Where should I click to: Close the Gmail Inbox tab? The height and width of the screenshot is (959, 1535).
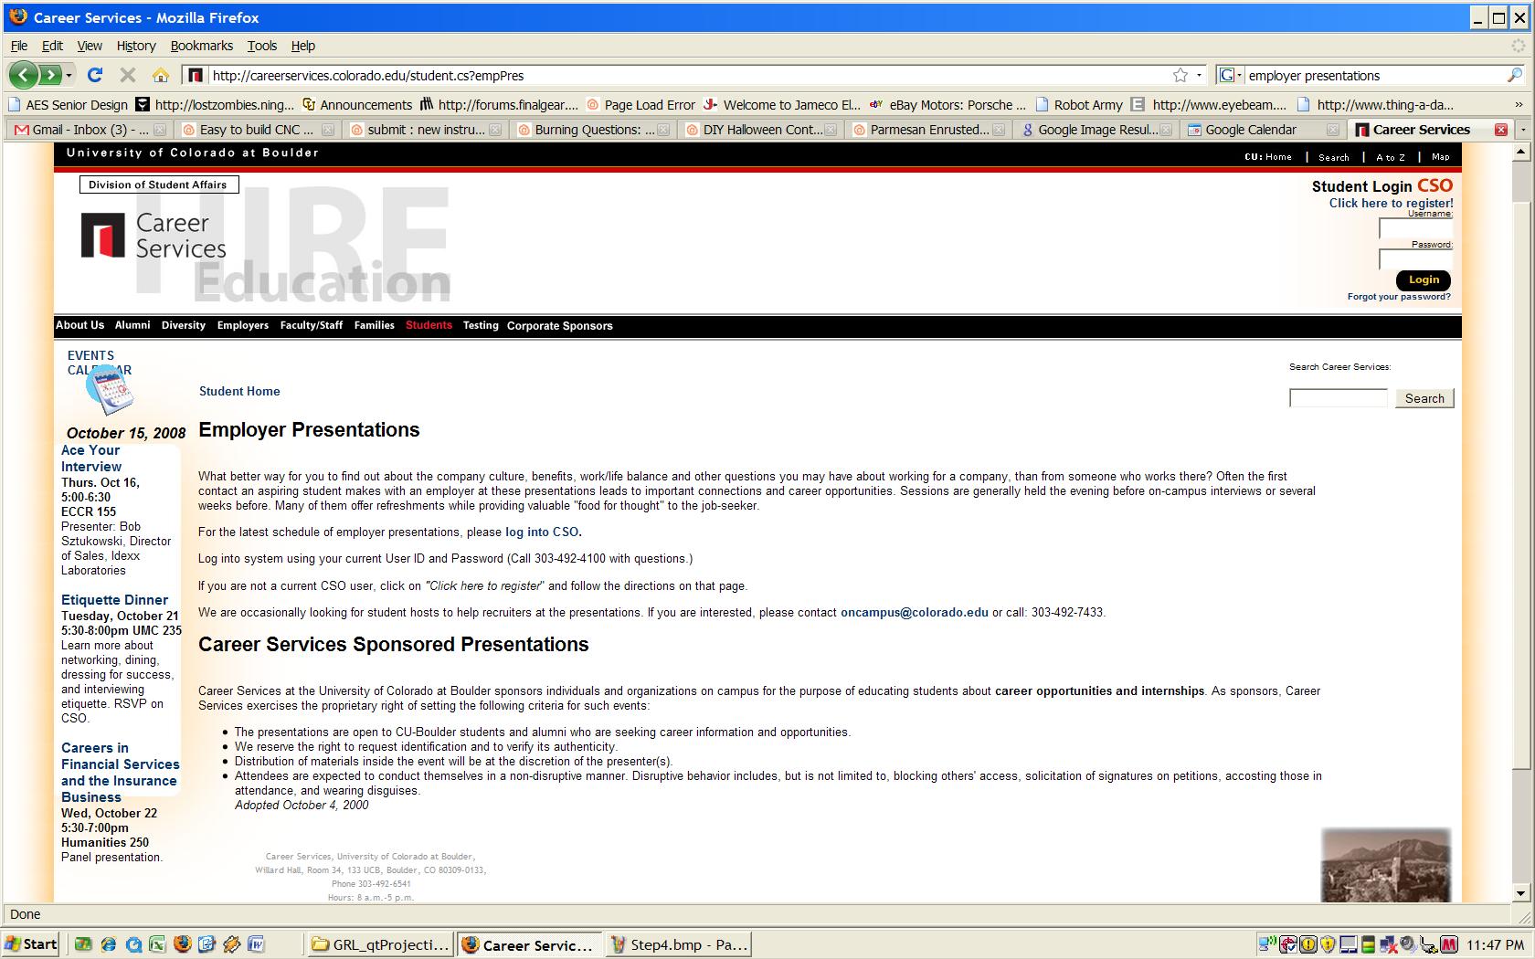point(160,130)
